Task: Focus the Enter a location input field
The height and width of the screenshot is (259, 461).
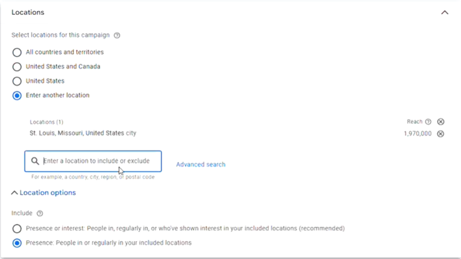Action: point(98,161)
